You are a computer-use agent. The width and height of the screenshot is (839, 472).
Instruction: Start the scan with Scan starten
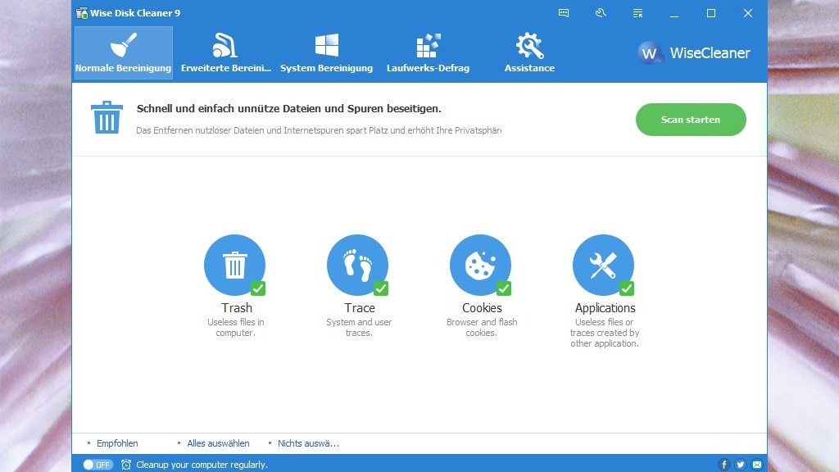tap(691, 120)
